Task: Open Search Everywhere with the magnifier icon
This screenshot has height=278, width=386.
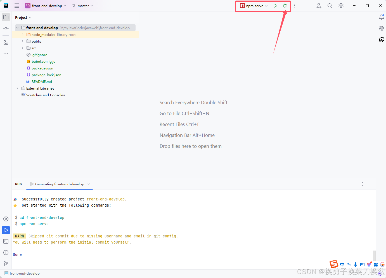Action: point(330,6)
